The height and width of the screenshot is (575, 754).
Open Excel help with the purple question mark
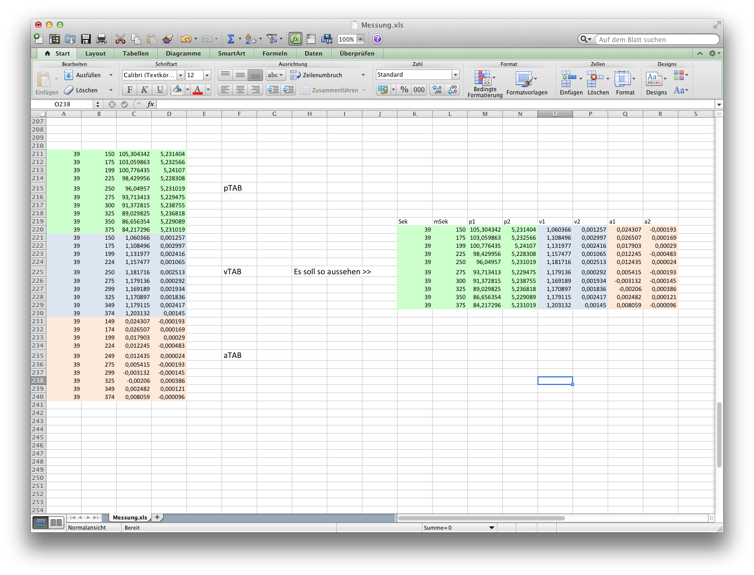click(x=378, y=39)
